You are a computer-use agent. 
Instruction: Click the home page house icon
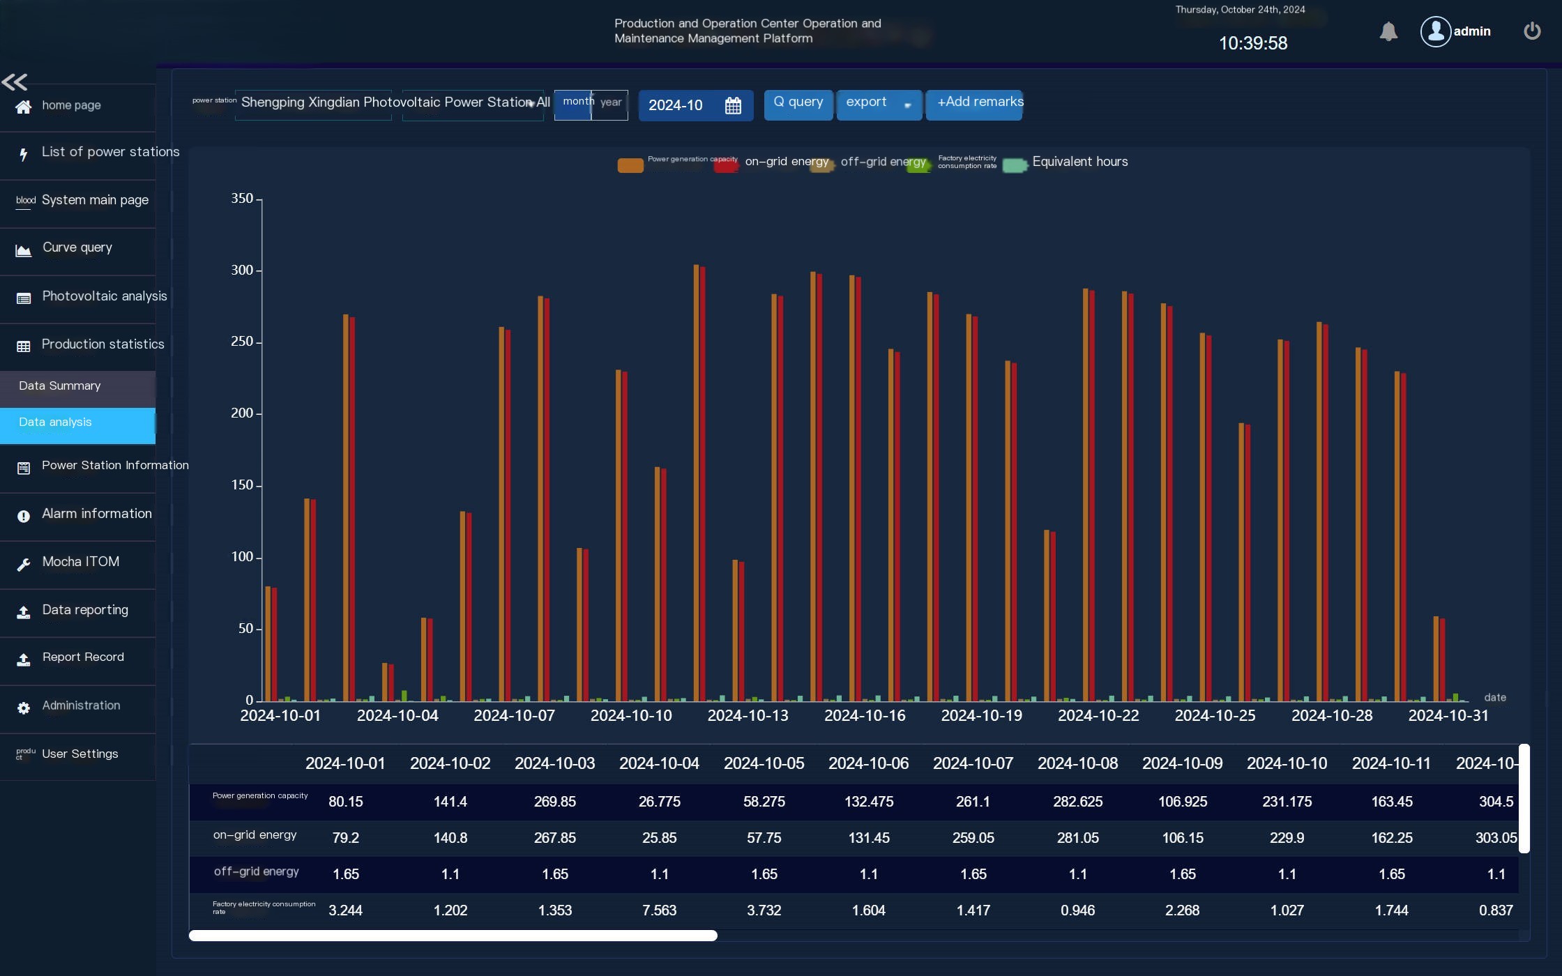[23, 107]
